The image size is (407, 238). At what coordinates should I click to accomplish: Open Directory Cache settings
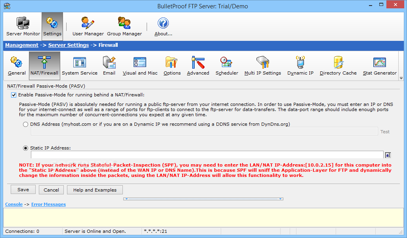(338, 66)
